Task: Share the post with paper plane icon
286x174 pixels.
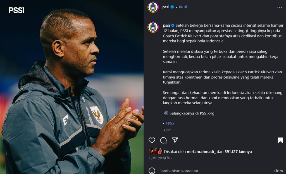Action: point(175,140)
